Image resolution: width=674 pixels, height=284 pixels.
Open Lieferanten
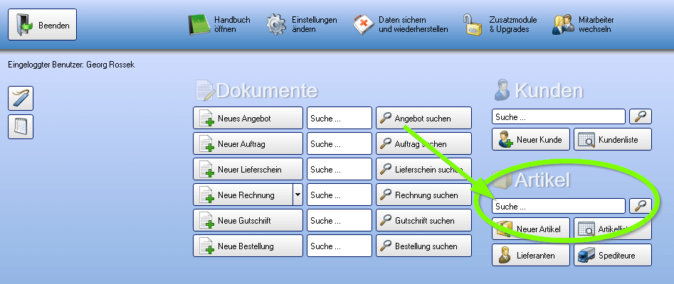[531, 256]
